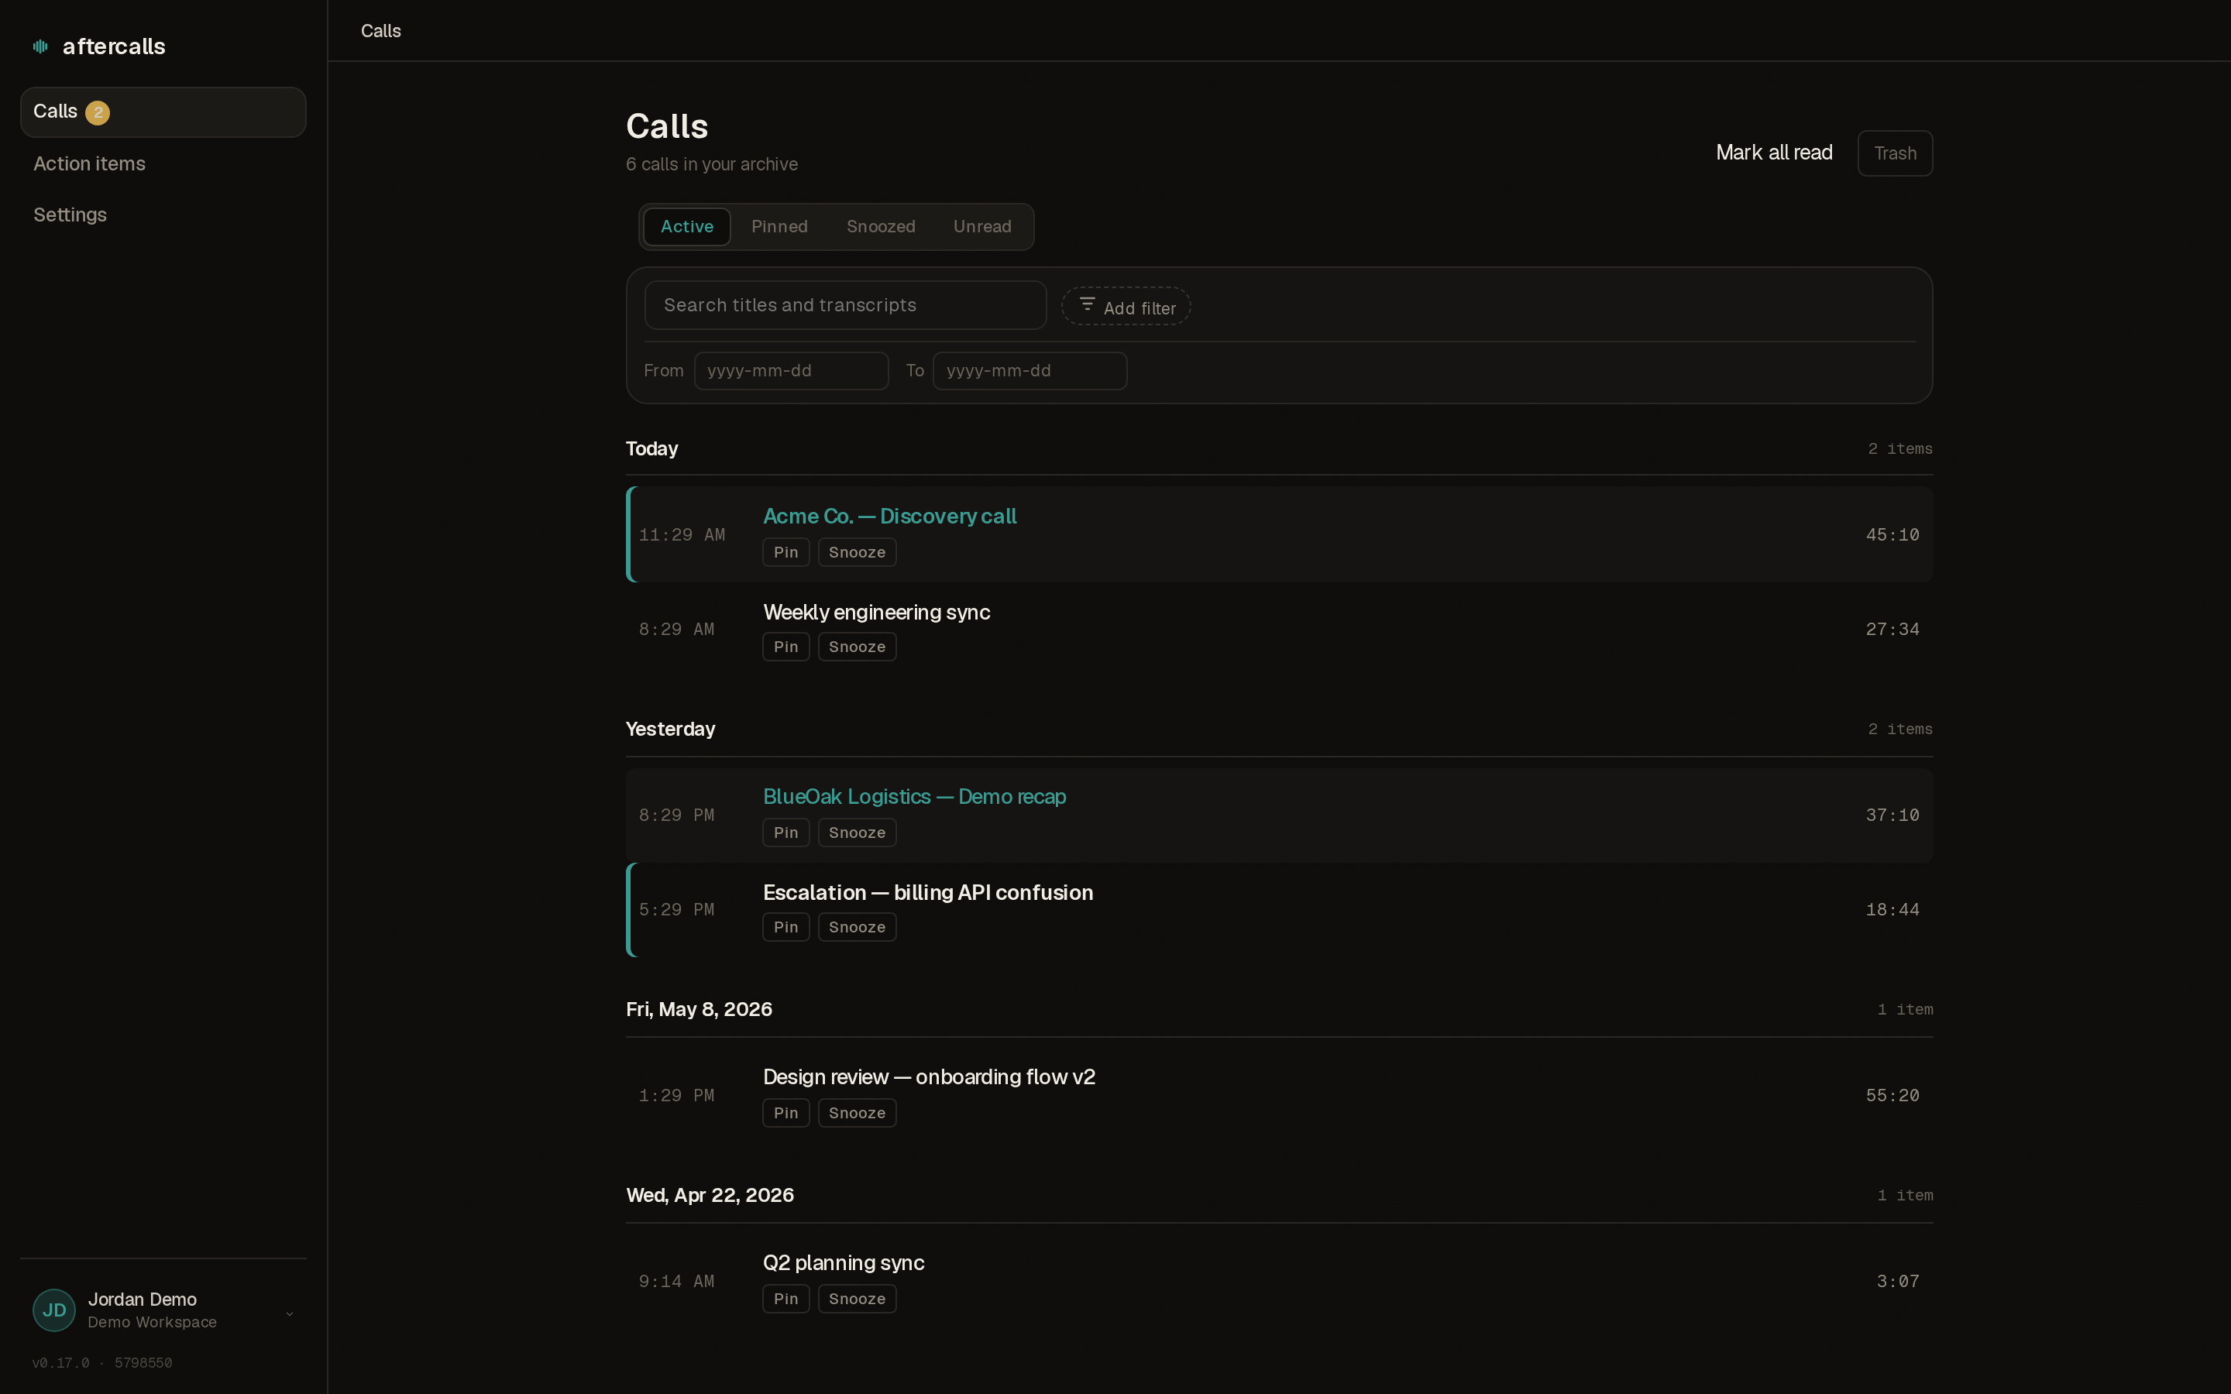Screen dimensions: 2231x1394
Task: Click the 27:34 duration value
Action: tap(1892, 630)
